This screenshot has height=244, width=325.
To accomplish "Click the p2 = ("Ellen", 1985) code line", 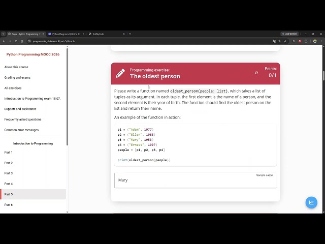I will click(137, 135).
